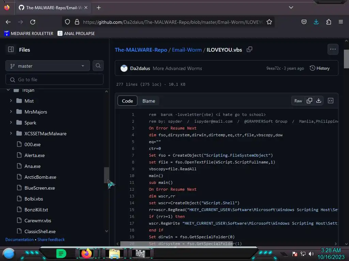Open the master branch selector

coord(48,66)
